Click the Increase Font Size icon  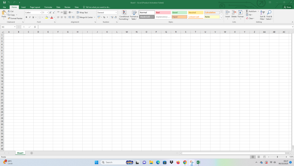50,13
